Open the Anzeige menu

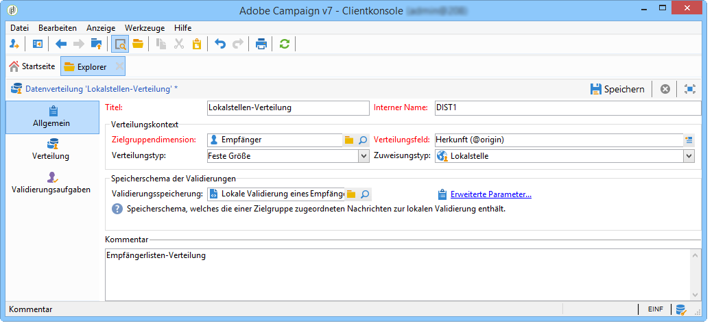pos(101,28)
